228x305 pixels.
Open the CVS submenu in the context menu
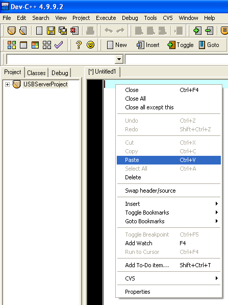[169, 278]
